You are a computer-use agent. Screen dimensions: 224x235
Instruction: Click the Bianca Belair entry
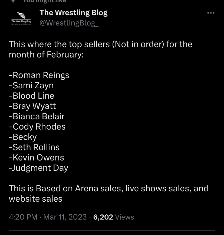click(x=37, y=116)
